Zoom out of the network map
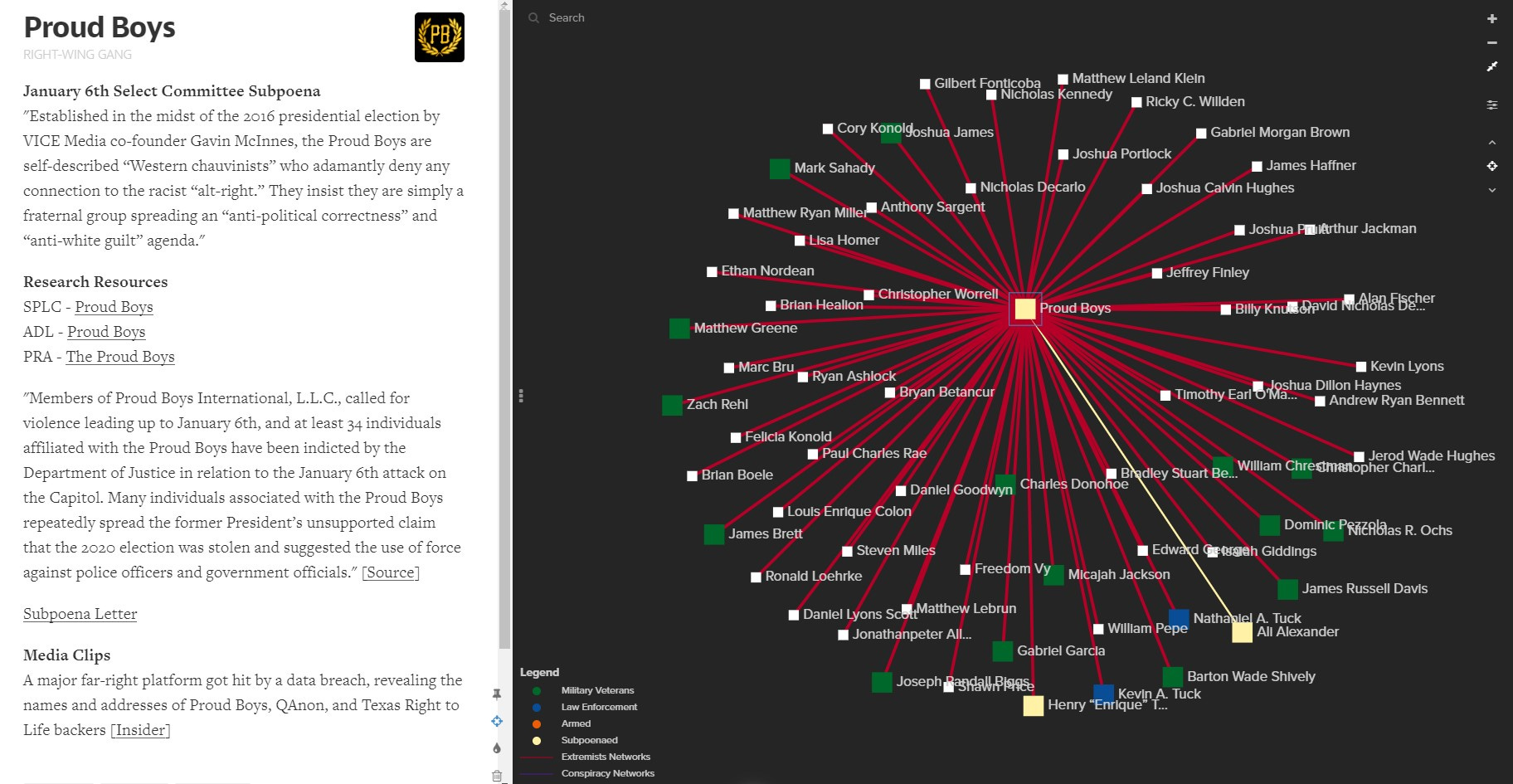 click(1491, 42)
